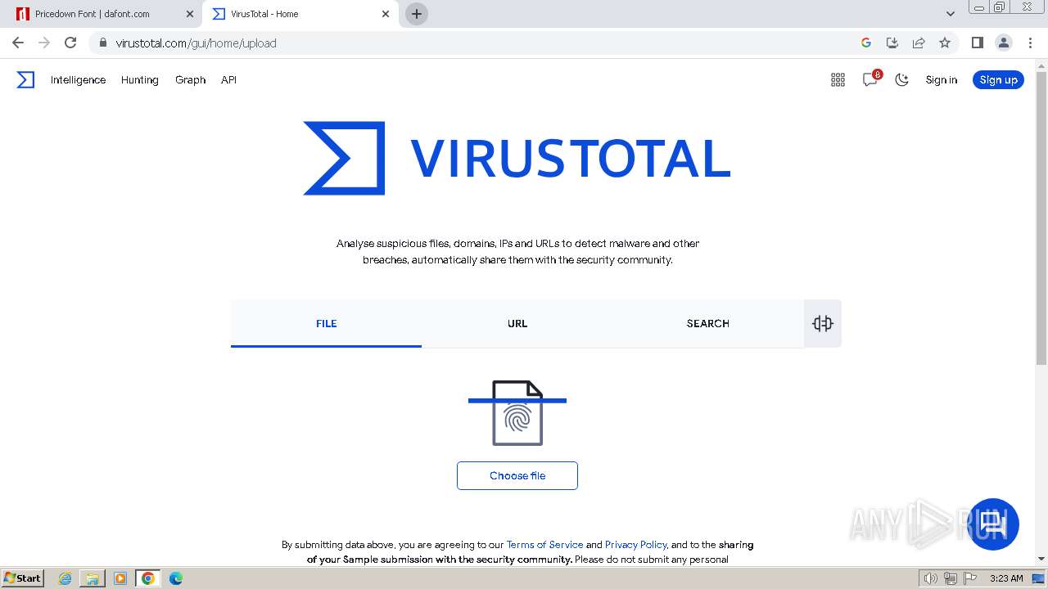Close the VirusTotal Home tab

tap(386, 14)
